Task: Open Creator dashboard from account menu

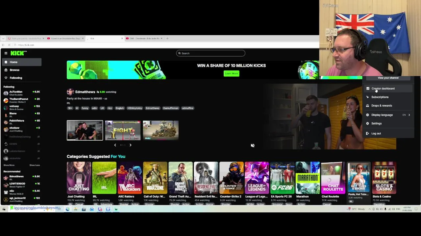Action: pos(388,88)
